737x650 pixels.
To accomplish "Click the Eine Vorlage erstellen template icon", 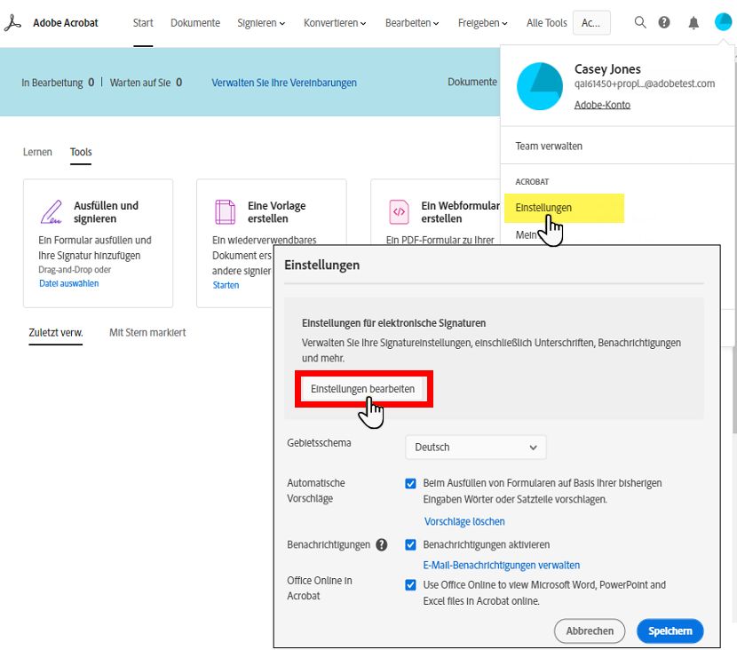I will 226,212.
